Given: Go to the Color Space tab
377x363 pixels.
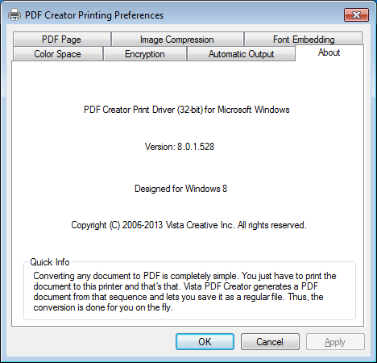Looking at the screenshot, I should click(57, 54).
